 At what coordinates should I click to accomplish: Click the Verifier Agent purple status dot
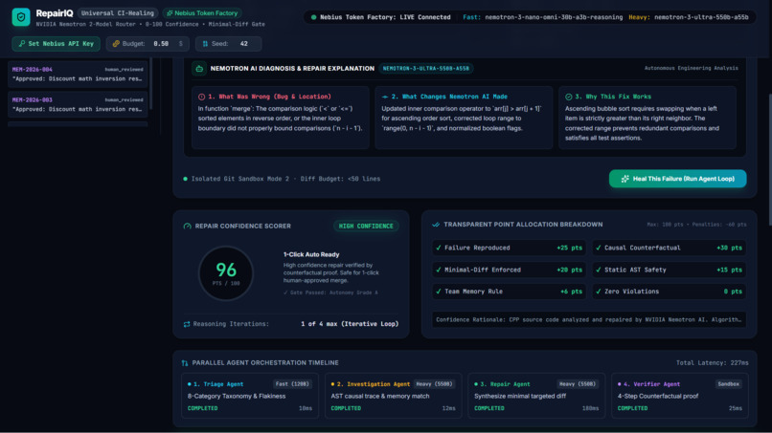click(x=619, y=384)
